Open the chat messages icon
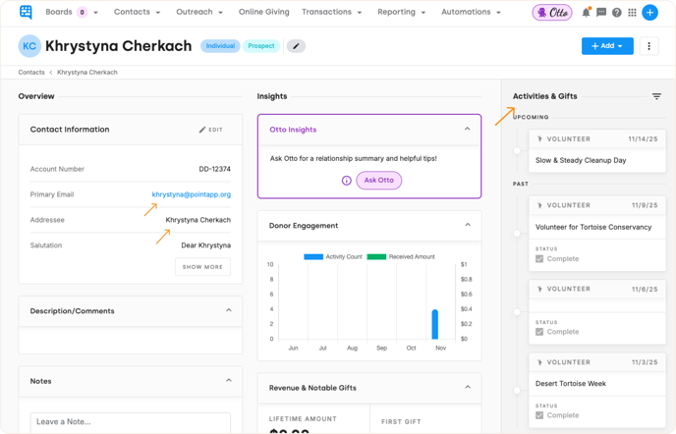The width and height of the screenshot is (676, 434). coord(601,13)
